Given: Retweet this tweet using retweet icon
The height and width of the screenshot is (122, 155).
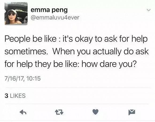Looking at the screenshot, I should (59, 112).
